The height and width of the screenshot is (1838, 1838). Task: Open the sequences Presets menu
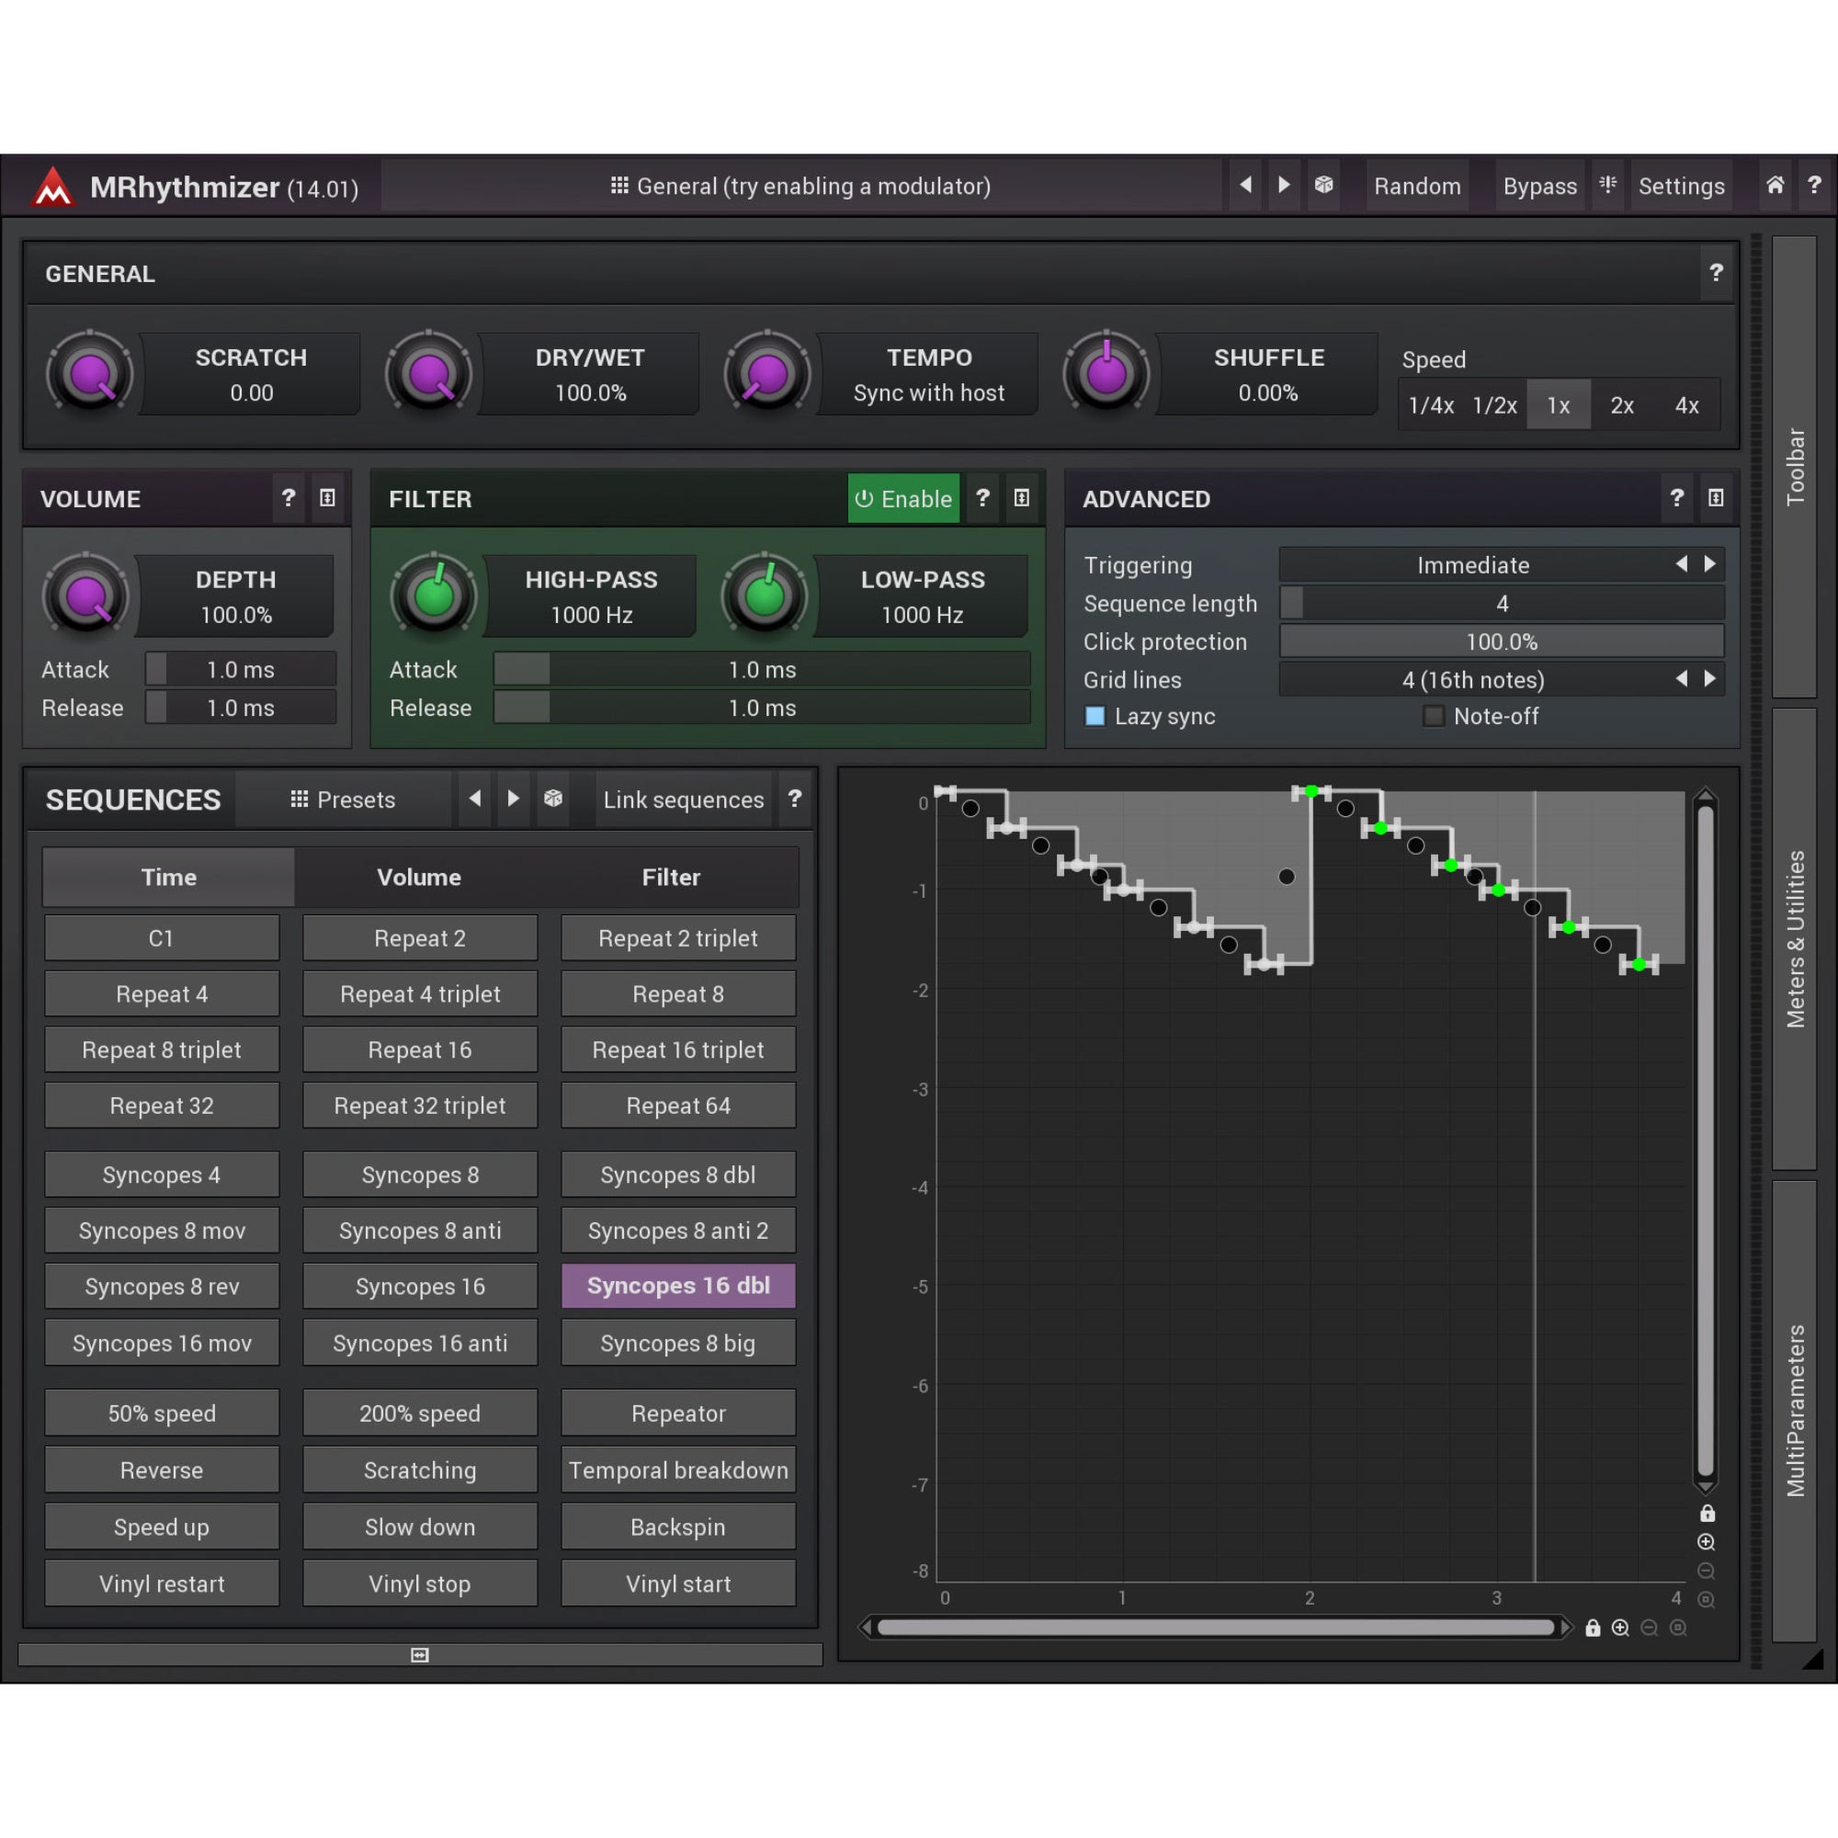point(343,800)
